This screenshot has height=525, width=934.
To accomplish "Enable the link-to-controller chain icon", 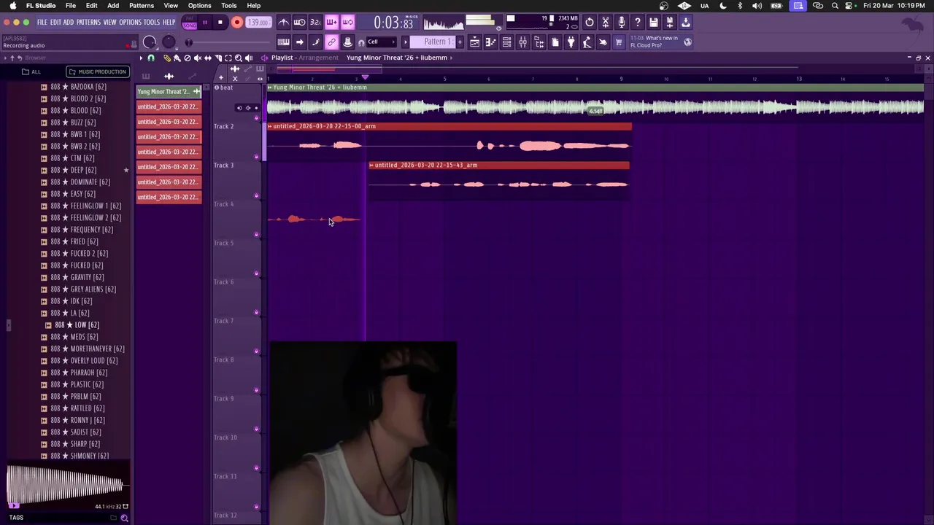I will [331, 42].
